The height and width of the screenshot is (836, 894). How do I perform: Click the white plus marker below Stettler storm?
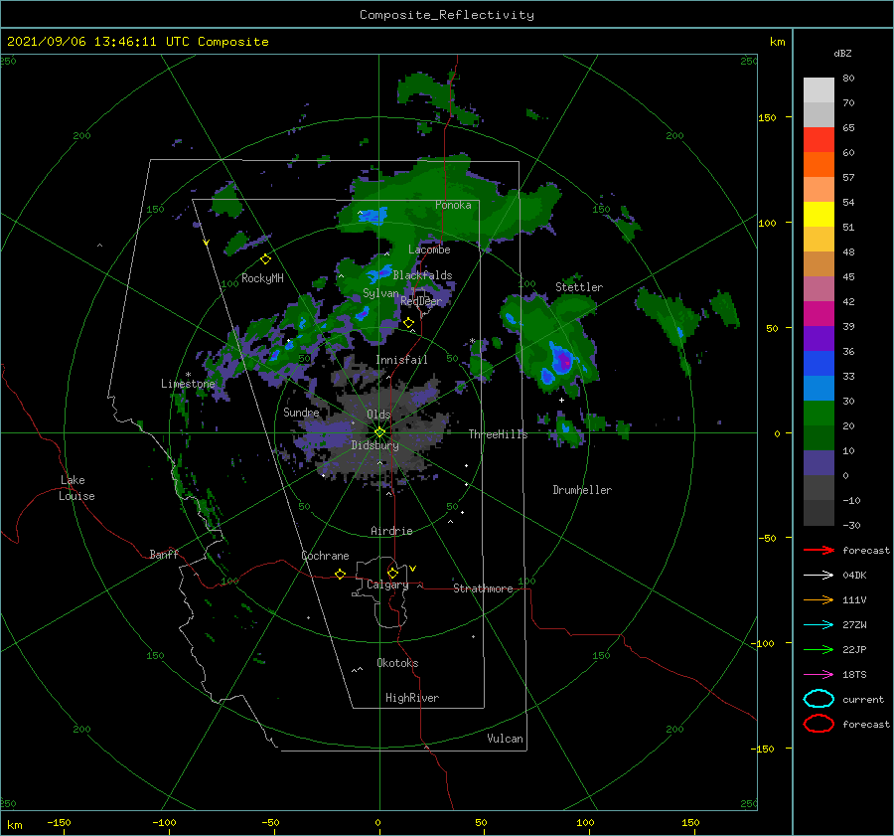[561, 400]
